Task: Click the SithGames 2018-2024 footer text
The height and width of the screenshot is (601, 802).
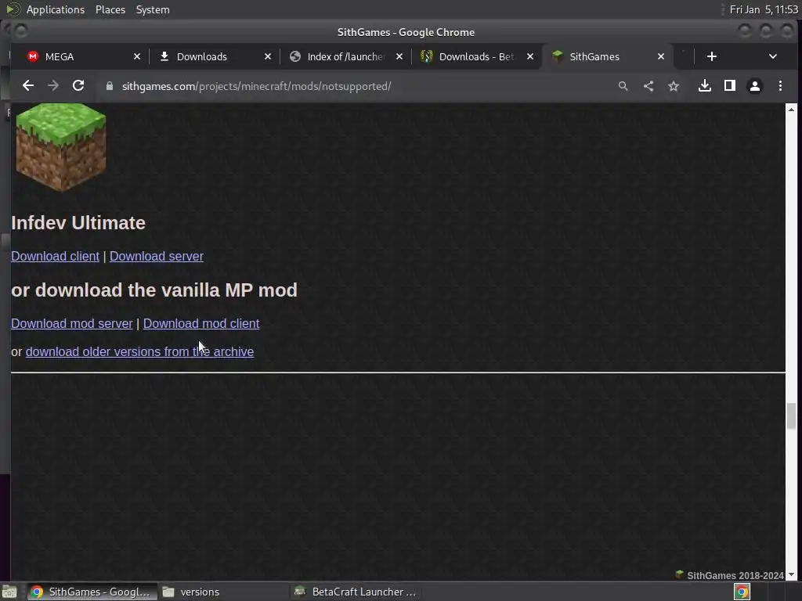Action: [x=735, y=575]
